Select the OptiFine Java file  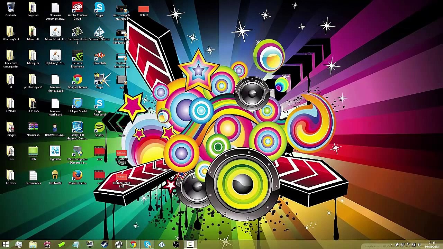click(55, 57)
